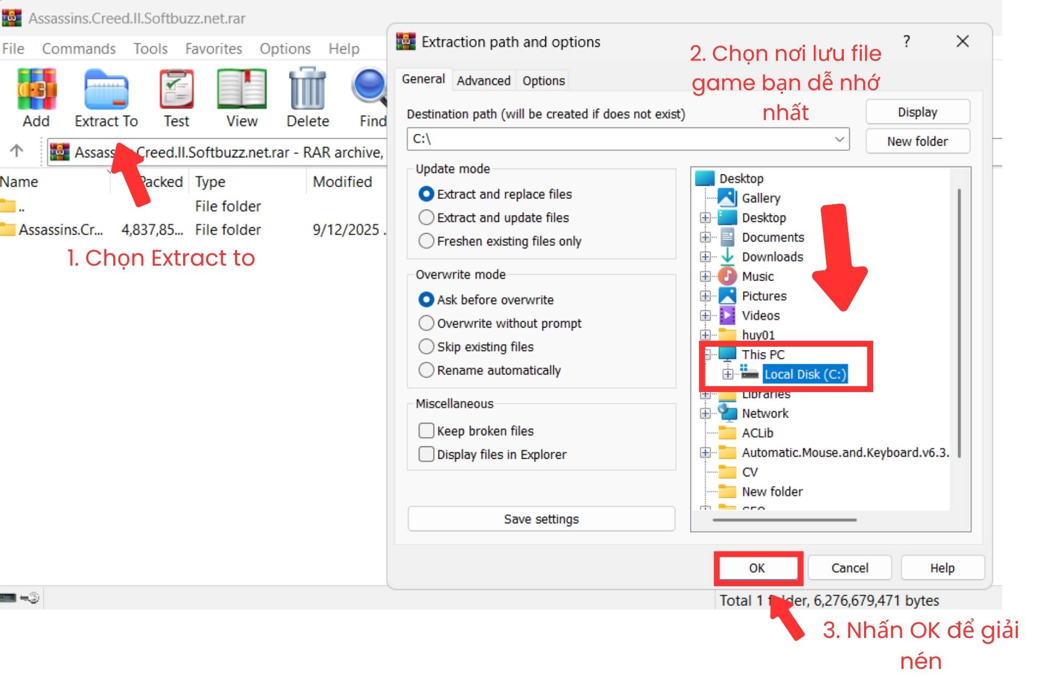
Task: Click the WinRAR icon in dialog title
Action: [405, 42]
